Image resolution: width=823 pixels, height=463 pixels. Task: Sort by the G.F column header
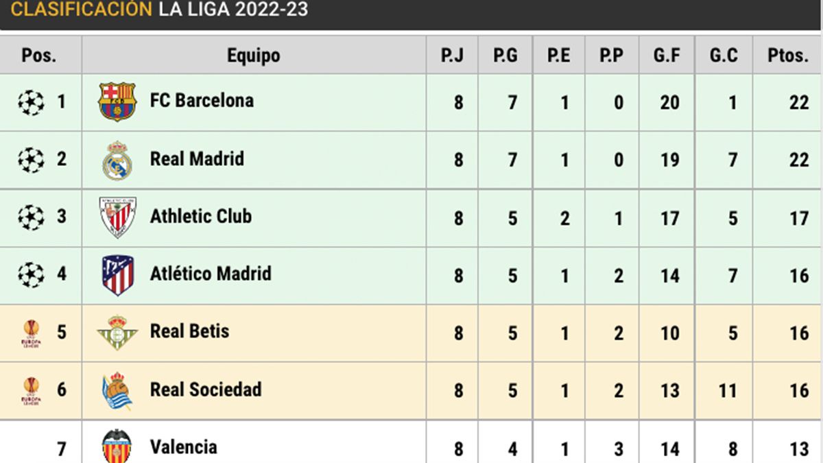pos(666,56)
